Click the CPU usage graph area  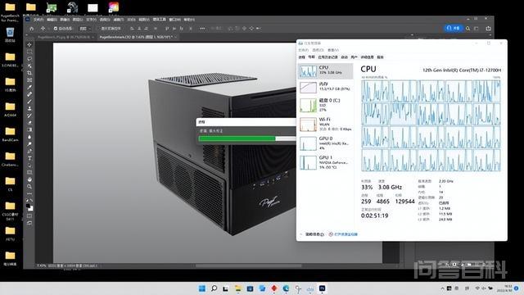point(431,125)
